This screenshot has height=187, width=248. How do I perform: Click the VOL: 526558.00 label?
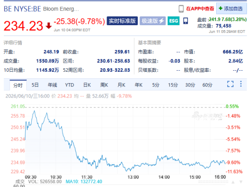tap(45, 182)
